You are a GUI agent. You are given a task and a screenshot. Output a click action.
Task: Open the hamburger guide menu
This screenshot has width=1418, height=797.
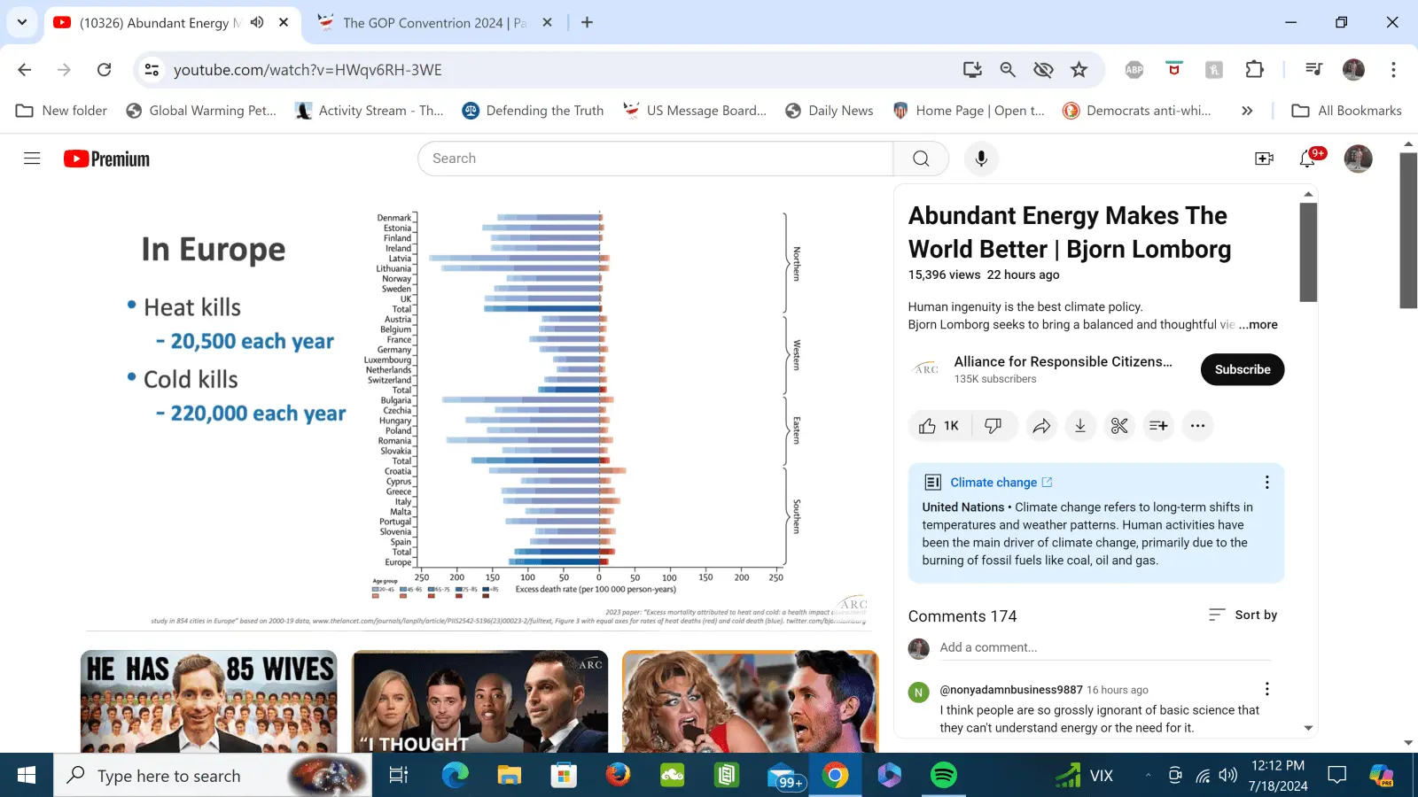click(x=32, y=159)
